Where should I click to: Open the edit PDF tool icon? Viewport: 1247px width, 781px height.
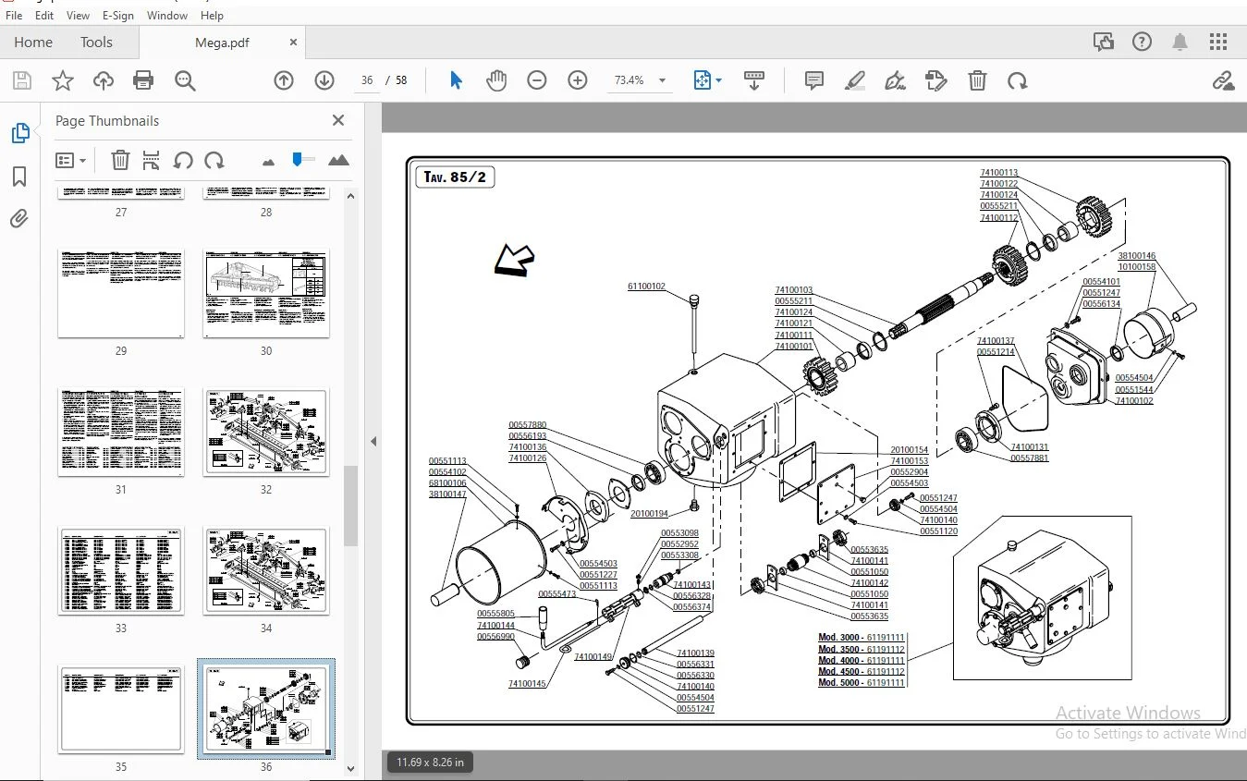coord(935,80)
